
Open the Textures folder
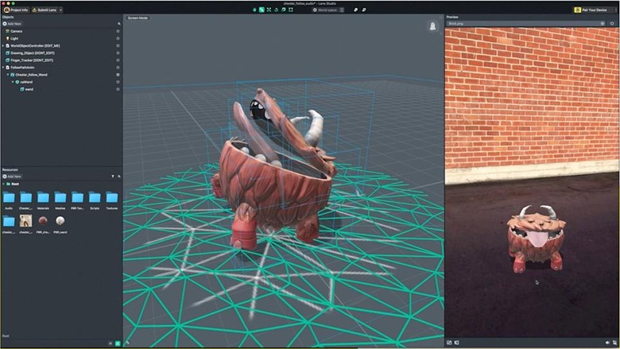pos(112,197)
